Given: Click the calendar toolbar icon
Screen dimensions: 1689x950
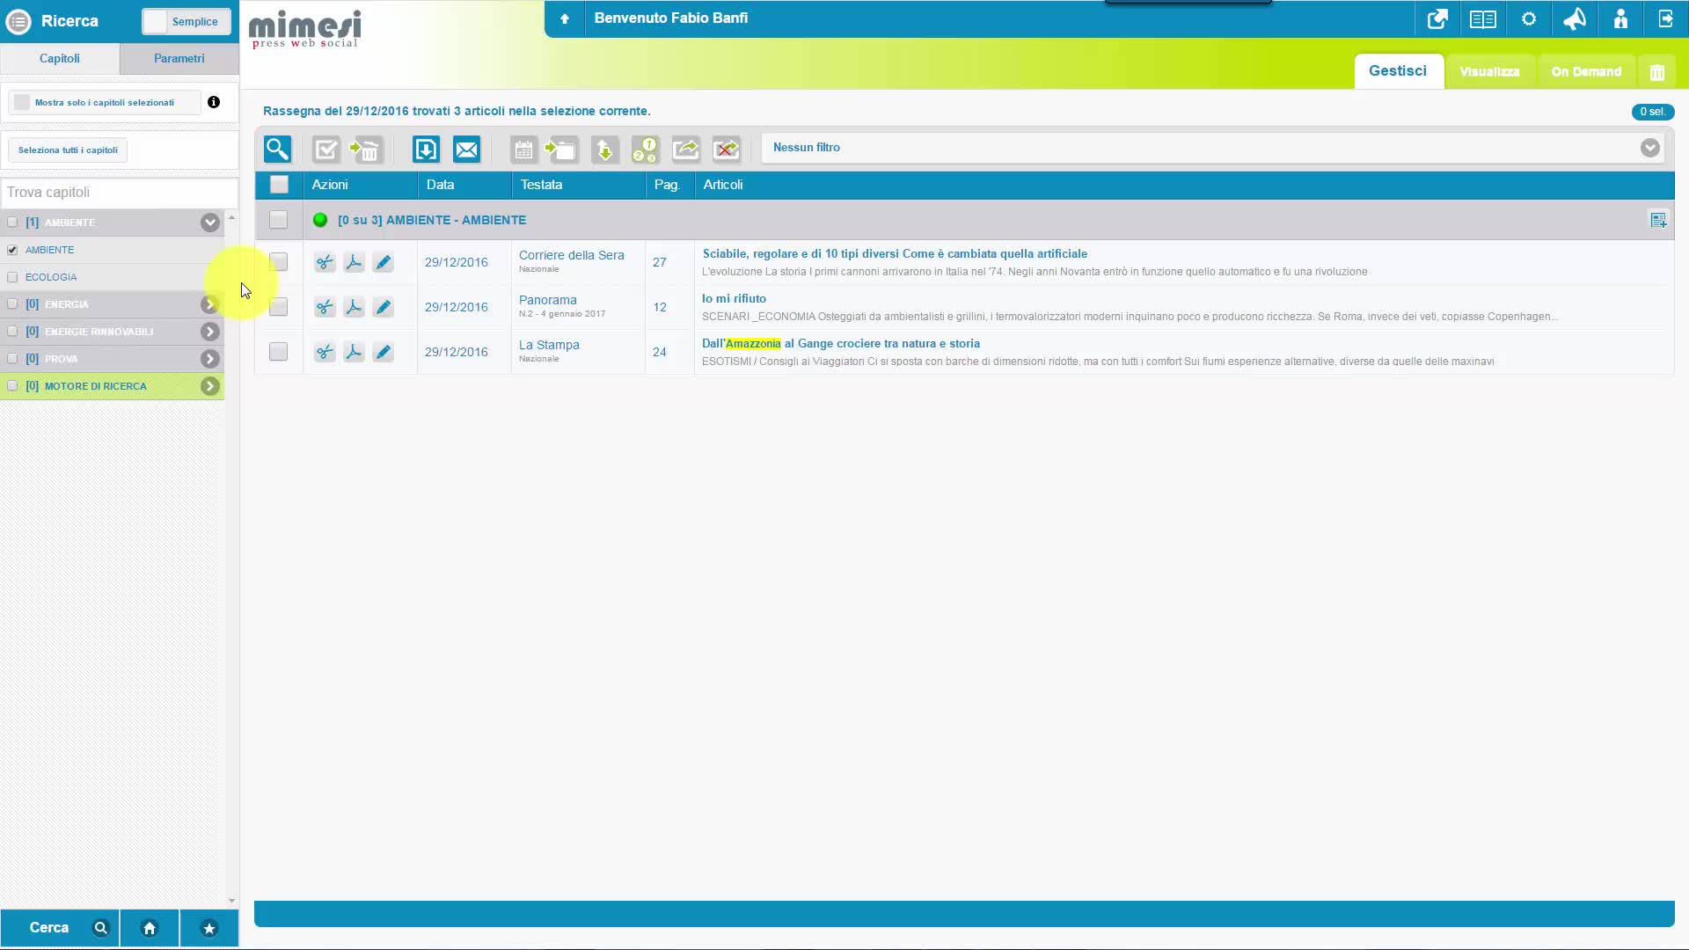Looking at the screenshot, I should pos(523,150).
